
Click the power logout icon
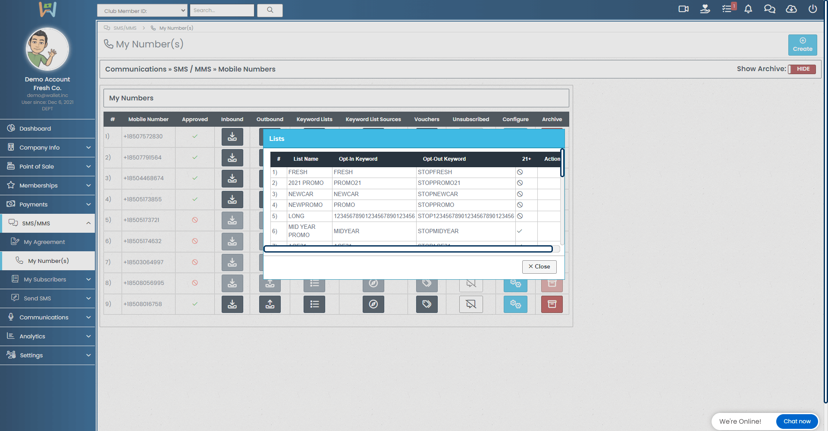(x=812, y=9)
